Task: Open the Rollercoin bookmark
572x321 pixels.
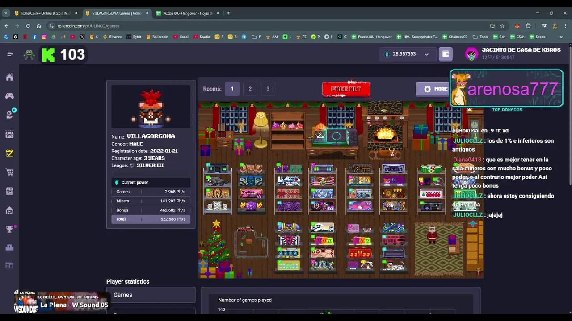Action: pyautogui.click(x=157, y=37)
